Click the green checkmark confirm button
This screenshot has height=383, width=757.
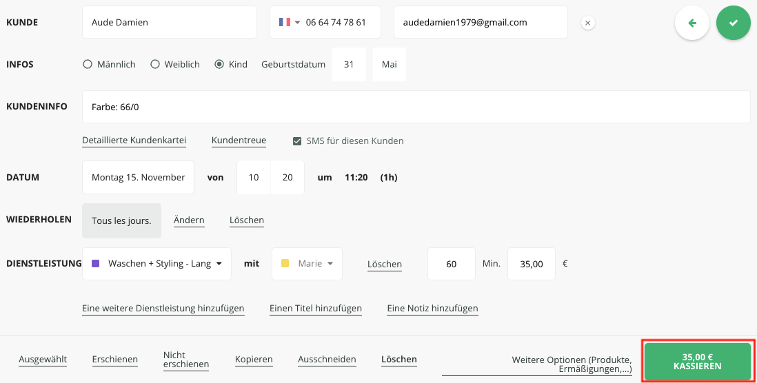(x=733, y=23)
